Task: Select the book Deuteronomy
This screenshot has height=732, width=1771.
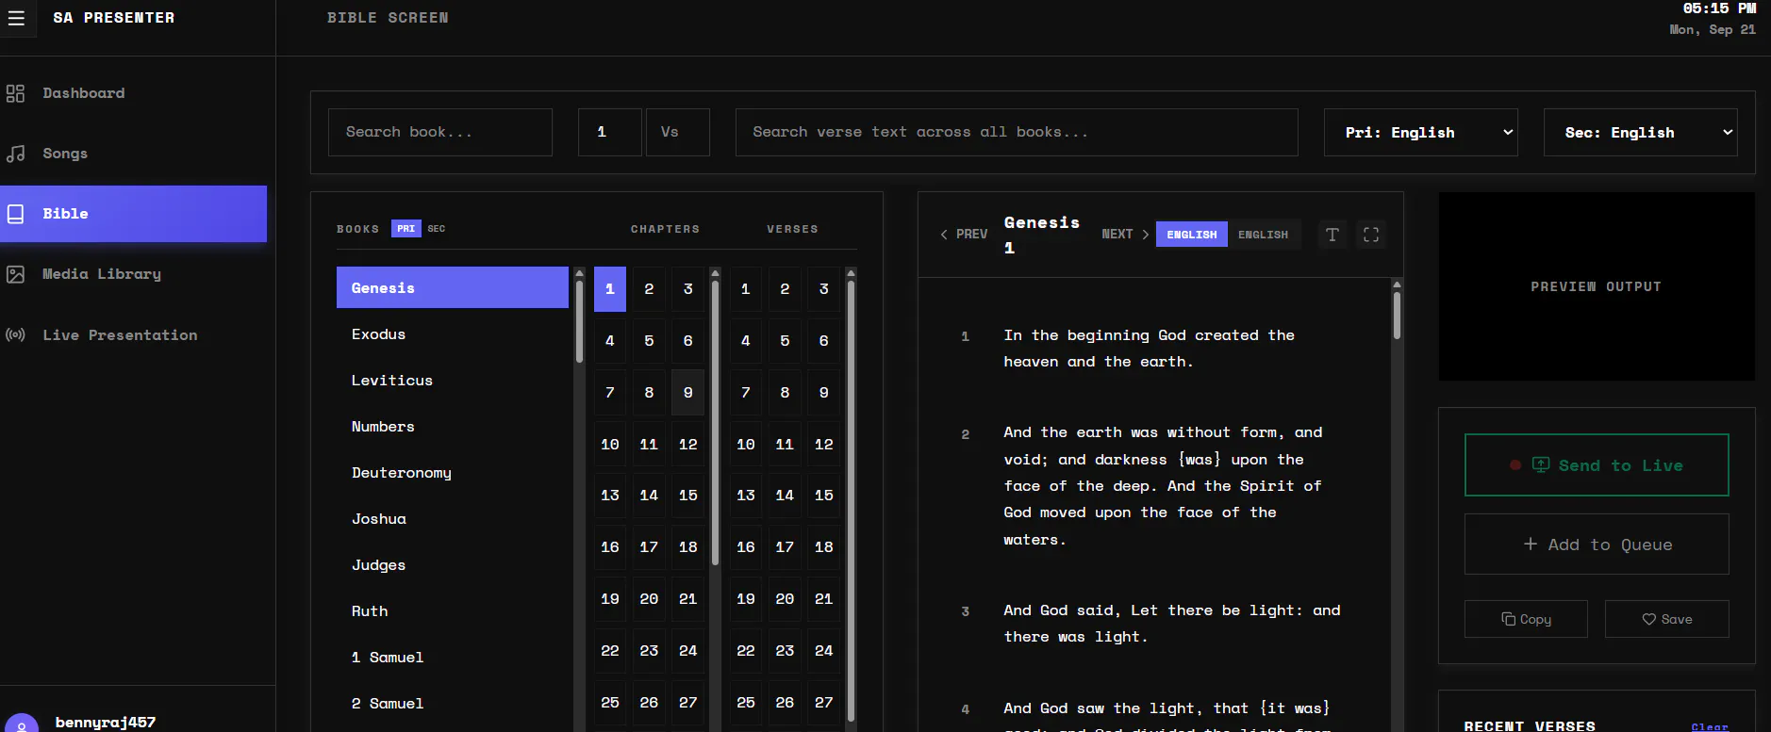Action: 453,473
